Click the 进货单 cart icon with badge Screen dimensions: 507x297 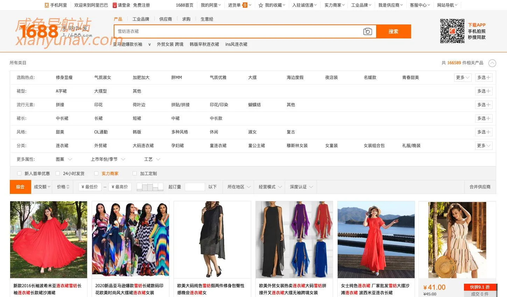(x=244, y=5)
